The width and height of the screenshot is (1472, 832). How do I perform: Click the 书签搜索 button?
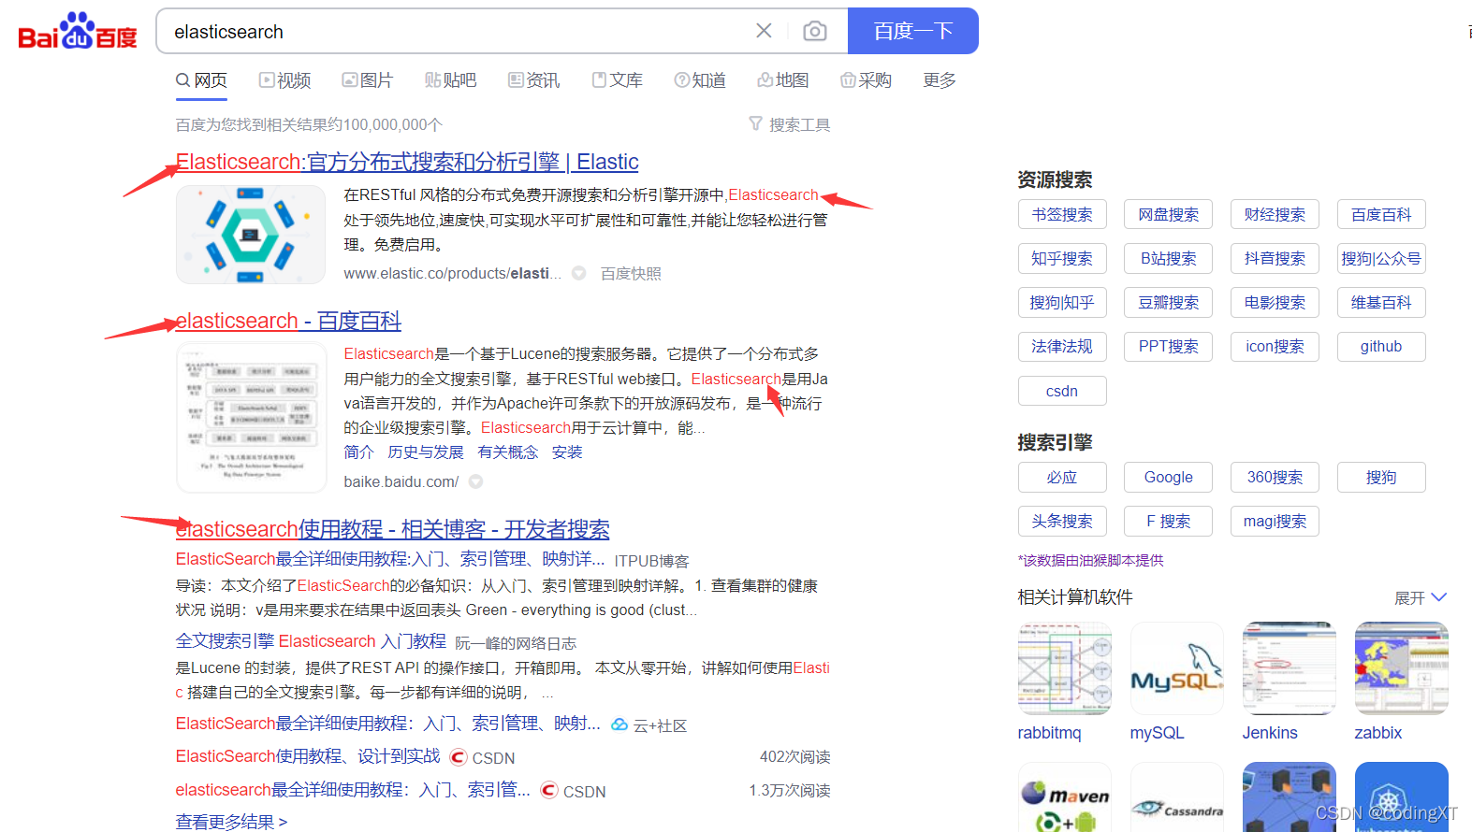point(1062,214)
